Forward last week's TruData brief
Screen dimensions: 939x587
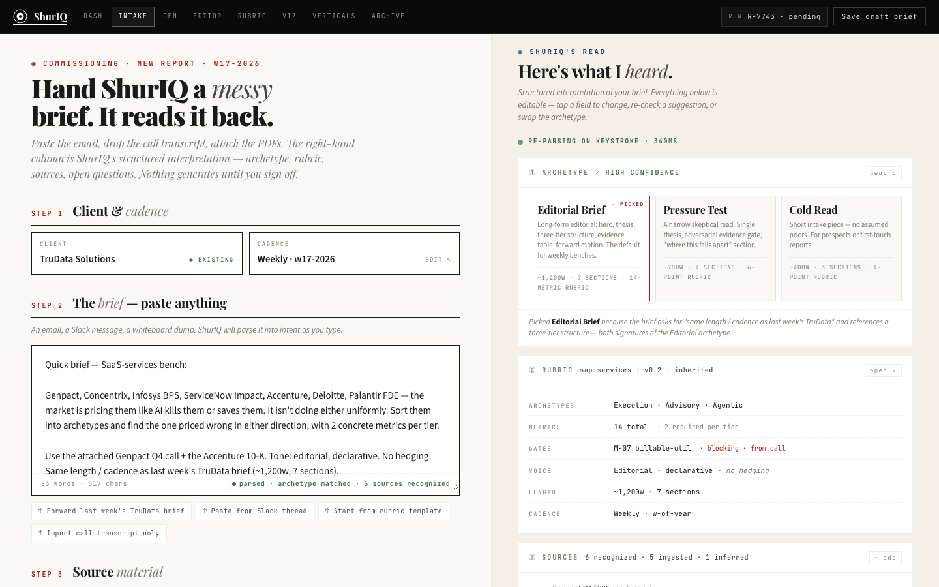112,511
